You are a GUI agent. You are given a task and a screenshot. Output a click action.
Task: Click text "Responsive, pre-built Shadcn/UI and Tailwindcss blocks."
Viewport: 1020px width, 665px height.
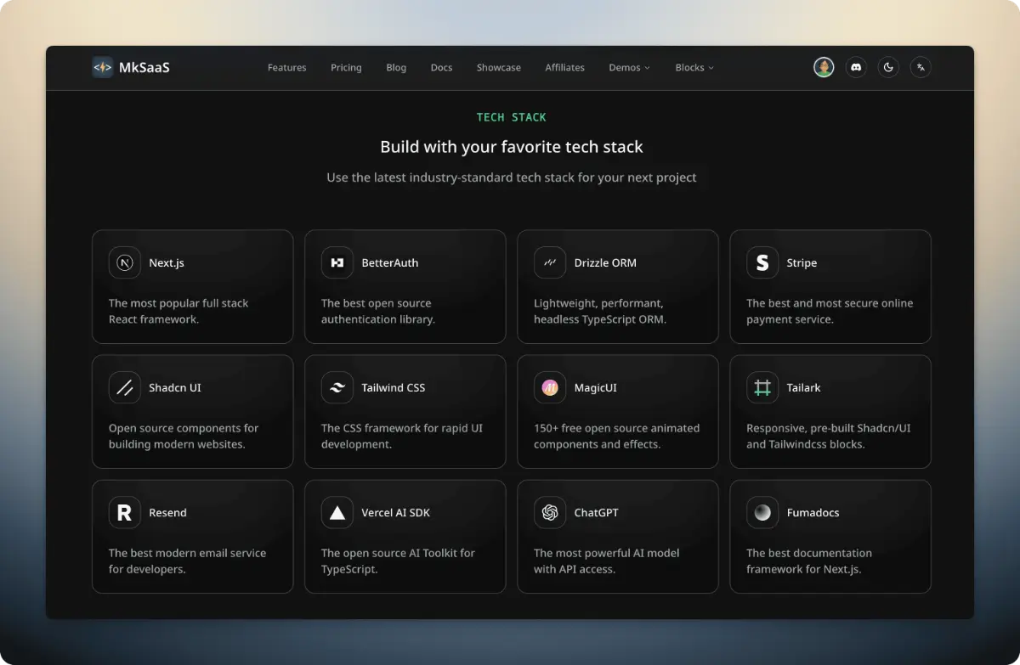(829, 436)
